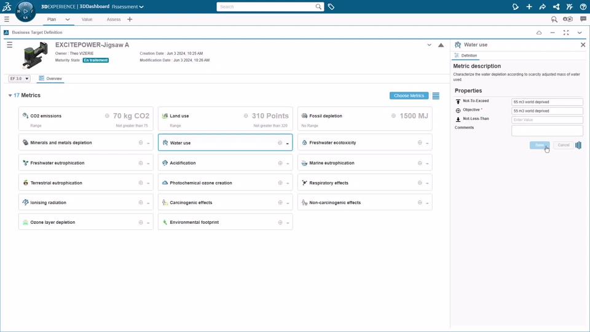This screenshot has height=332, width=590.
Task: Switch to the Assess tab
Action: point(114,19)
